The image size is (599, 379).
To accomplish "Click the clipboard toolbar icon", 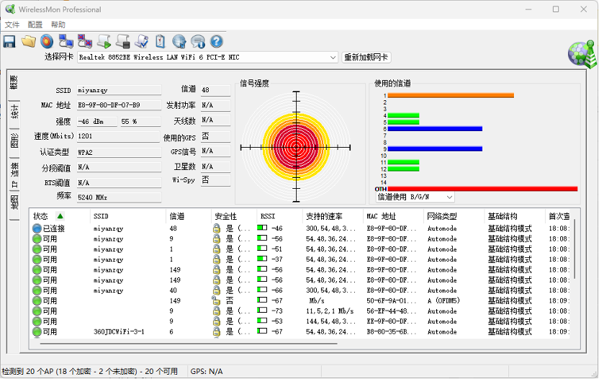I will tap(161, 41).
